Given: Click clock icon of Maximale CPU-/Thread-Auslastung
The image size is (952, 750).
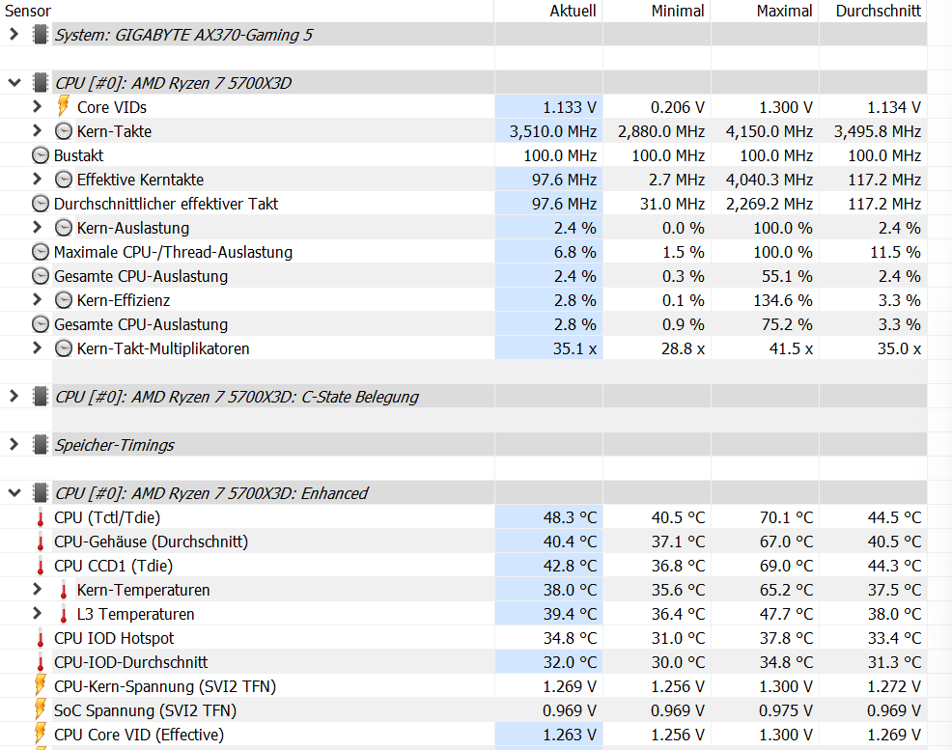Looking at the screenshot, I should coord(41,252).
